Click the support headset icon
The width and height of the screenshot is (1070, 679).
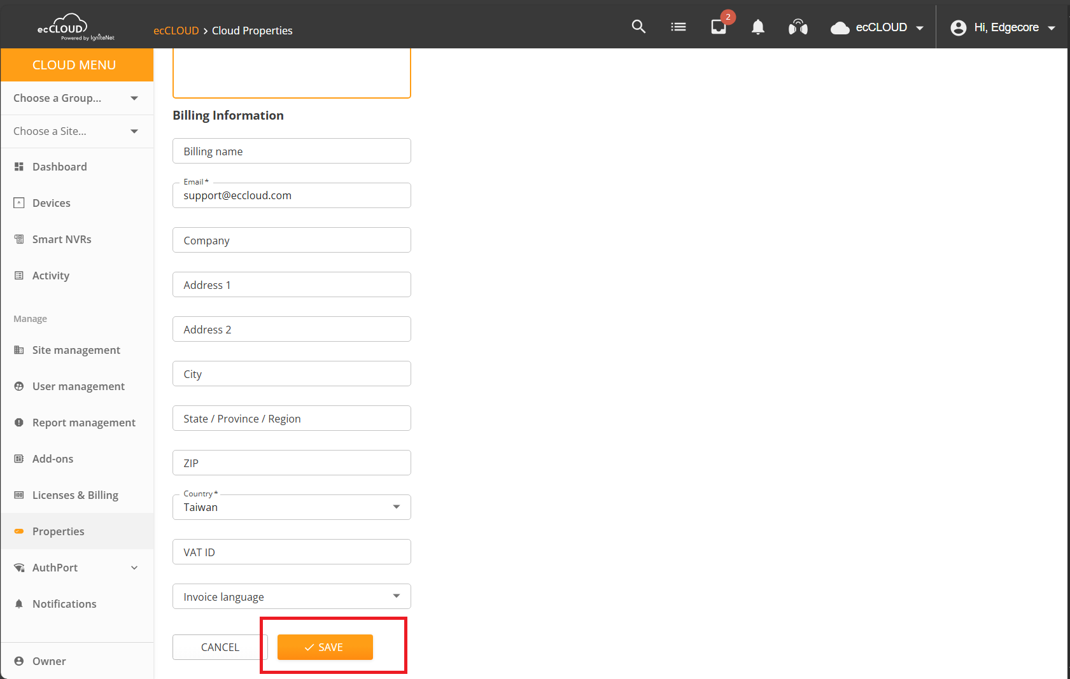click(798, 27)
